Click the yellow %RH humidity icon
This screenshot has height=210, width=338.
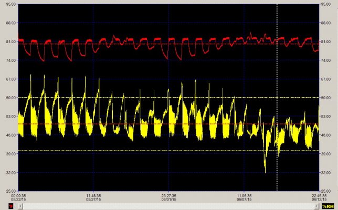328,206
